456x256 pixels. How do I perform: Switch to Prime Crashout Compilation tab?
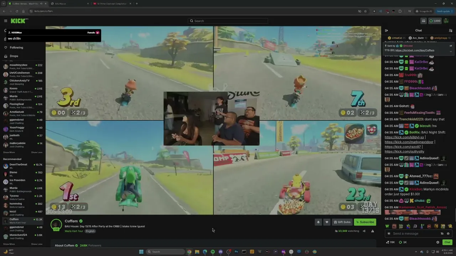pos(112,4)
